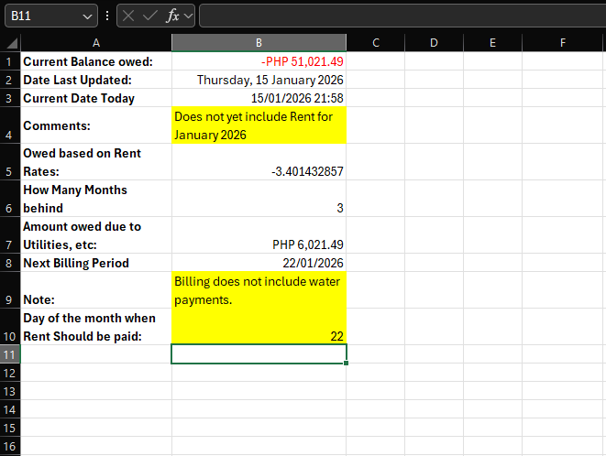Click the three-dot name box resize handle
Viewport: 606px width, 456px height.
pyautogui.click(x=107, y=16)
